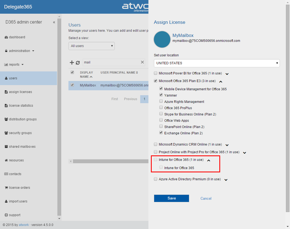Click the resources home icon
The image size is (290, 229).
coord(6,160)
